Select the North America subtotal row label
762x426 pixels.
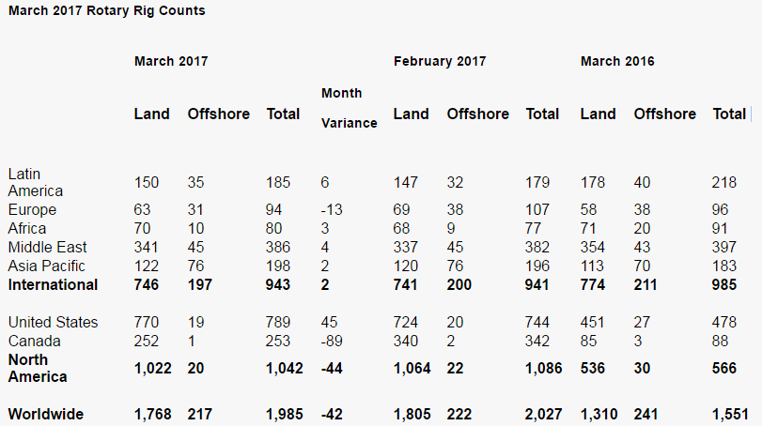pyautogui.click(x=40, y=368)
